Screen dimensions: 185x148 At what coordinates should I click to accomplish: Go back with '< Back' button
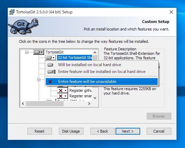[x=102, y=131]
